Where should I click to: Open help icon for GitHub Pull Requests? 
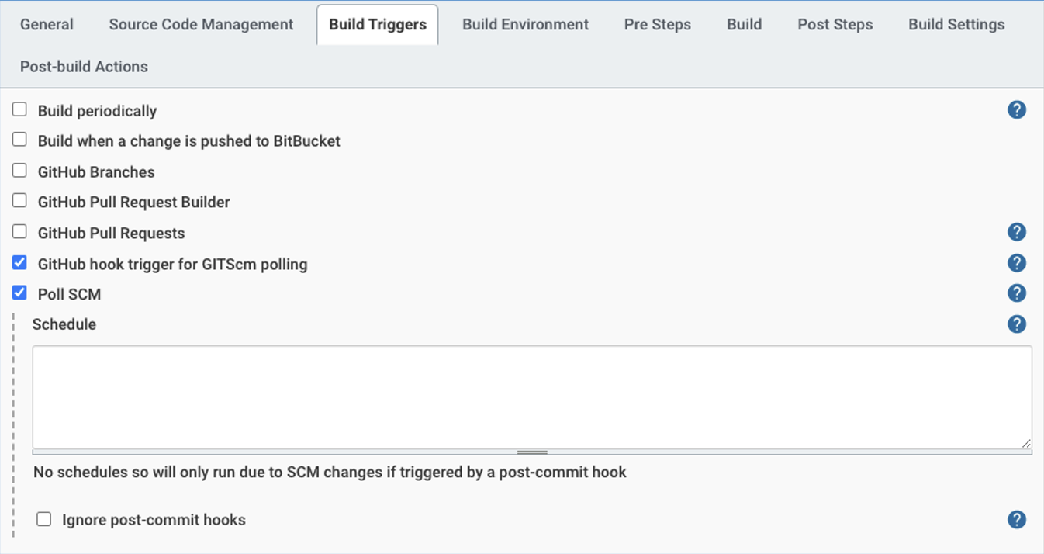tap(1016, 232)
